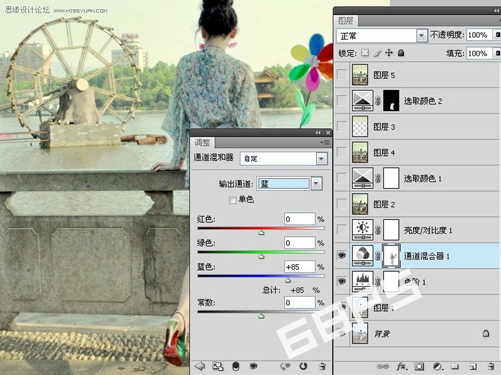Select the black mask thumbnail on 选取颜色 2
This screenshot has width=501, height=375.
pos(391,101)
